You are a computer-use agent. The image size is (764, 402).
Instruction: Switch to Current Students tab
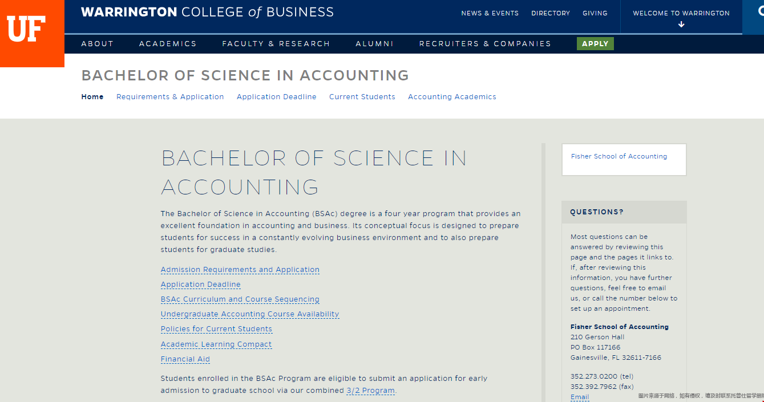coord(362,97)
